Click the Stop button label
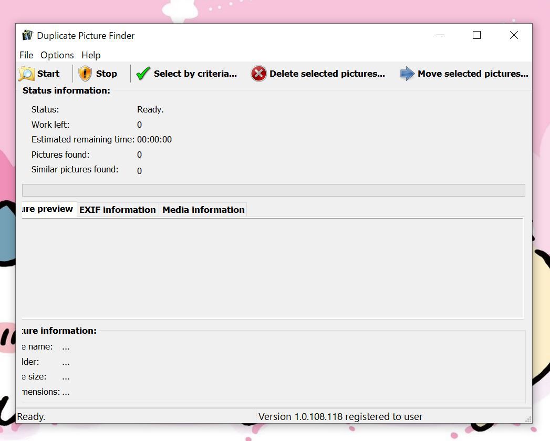The image size is (550, 441). pos(106,74)
